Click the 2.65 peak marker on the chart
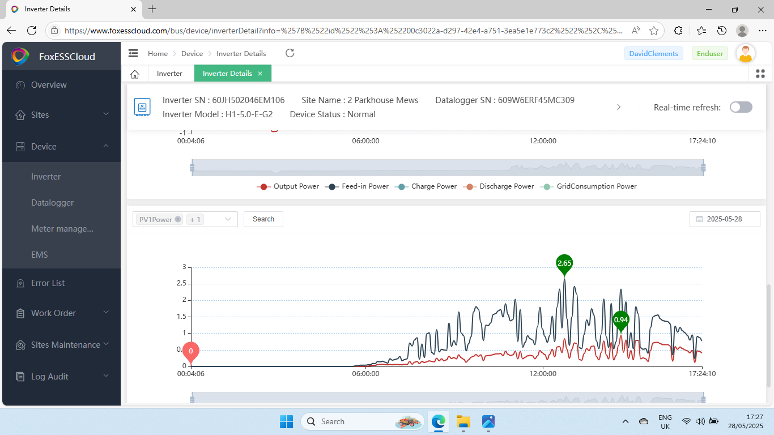Screen dimensions: 774x435 564,264
